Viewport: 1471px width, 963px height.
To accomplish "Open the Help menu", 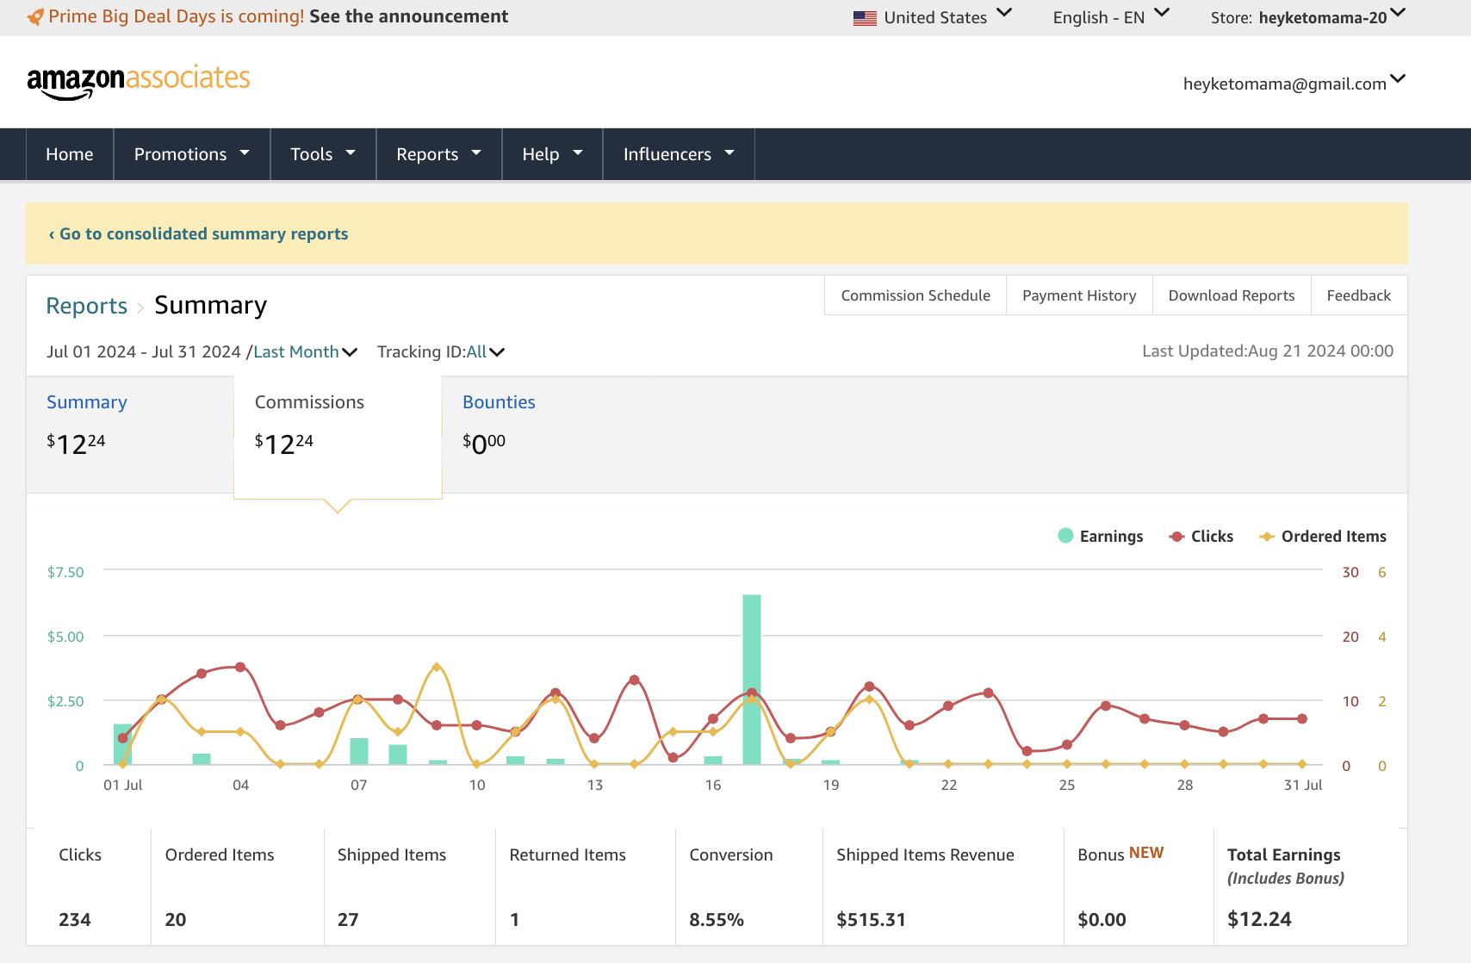I will pyautogui.click(x=552, y=154).
